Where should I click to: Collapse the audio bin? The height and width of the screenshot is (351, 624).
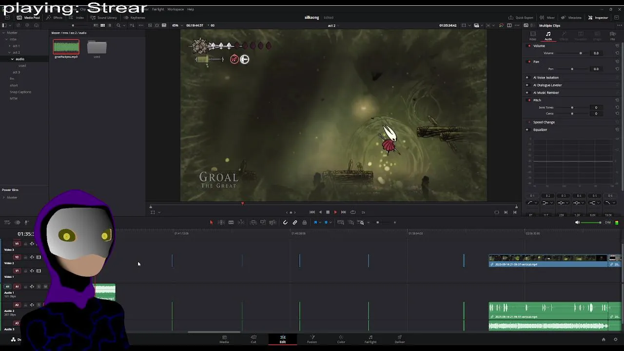click(12, 59)
